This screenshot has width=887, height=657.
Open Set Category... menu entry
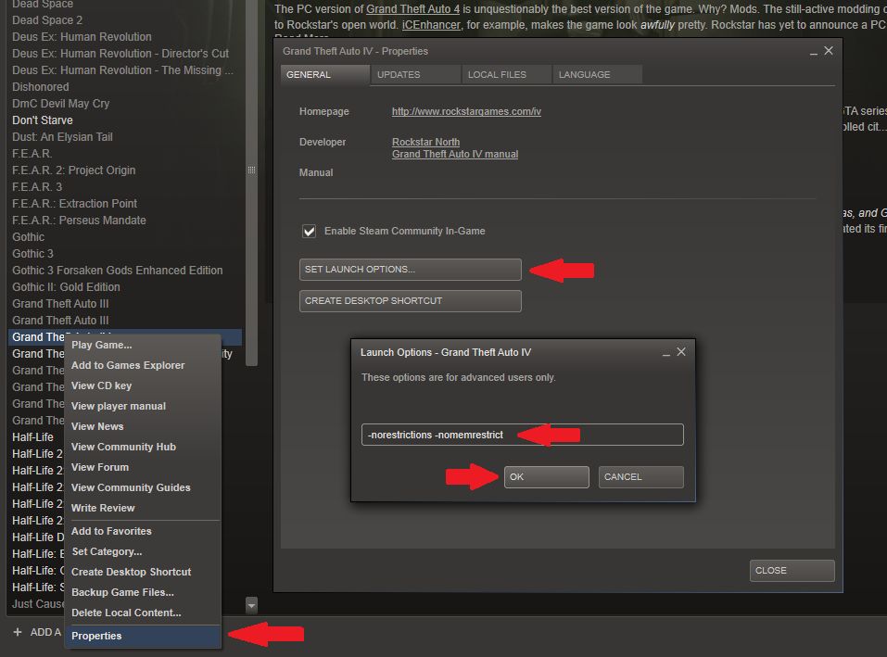(x=143, y=551)
